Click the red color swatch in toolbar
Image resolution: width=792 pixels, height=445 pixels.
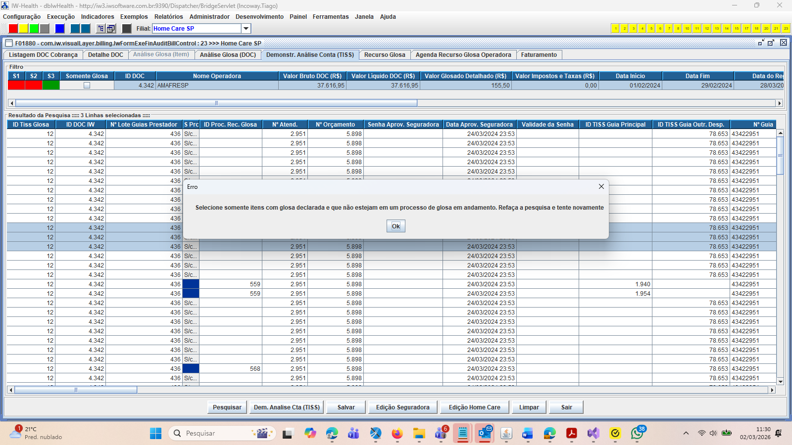pyautogui.click(x=13, y=29)
